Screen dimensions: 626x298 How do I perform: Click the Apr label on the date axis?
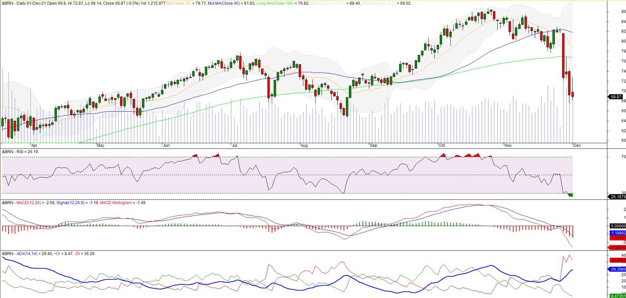pyautogui.click(x=34, y=145)
